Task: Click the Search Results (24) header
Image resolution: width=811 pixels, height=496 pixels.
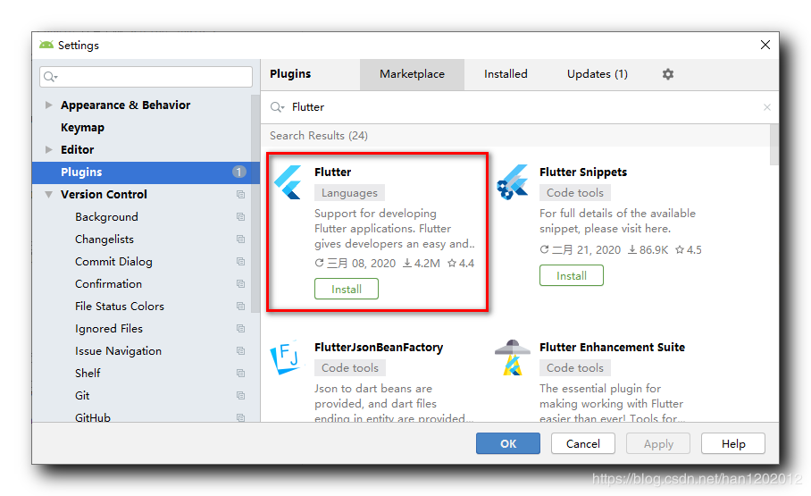Action: click(319, 136)
